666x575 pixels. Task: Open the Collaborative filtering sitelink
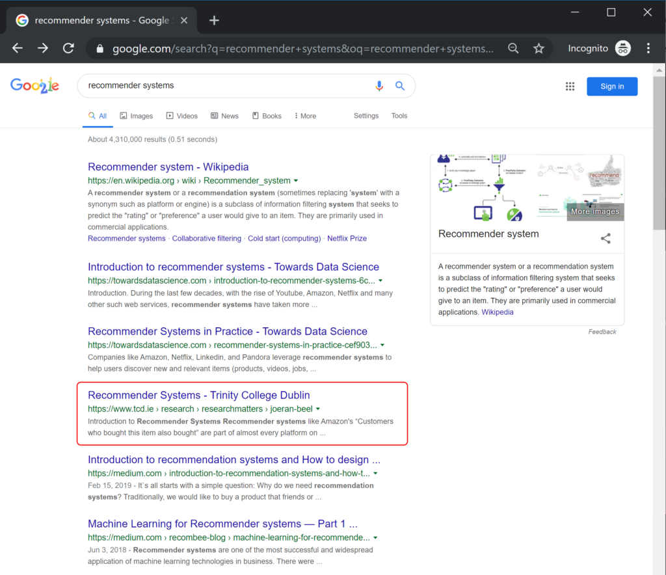coord(206,239)
